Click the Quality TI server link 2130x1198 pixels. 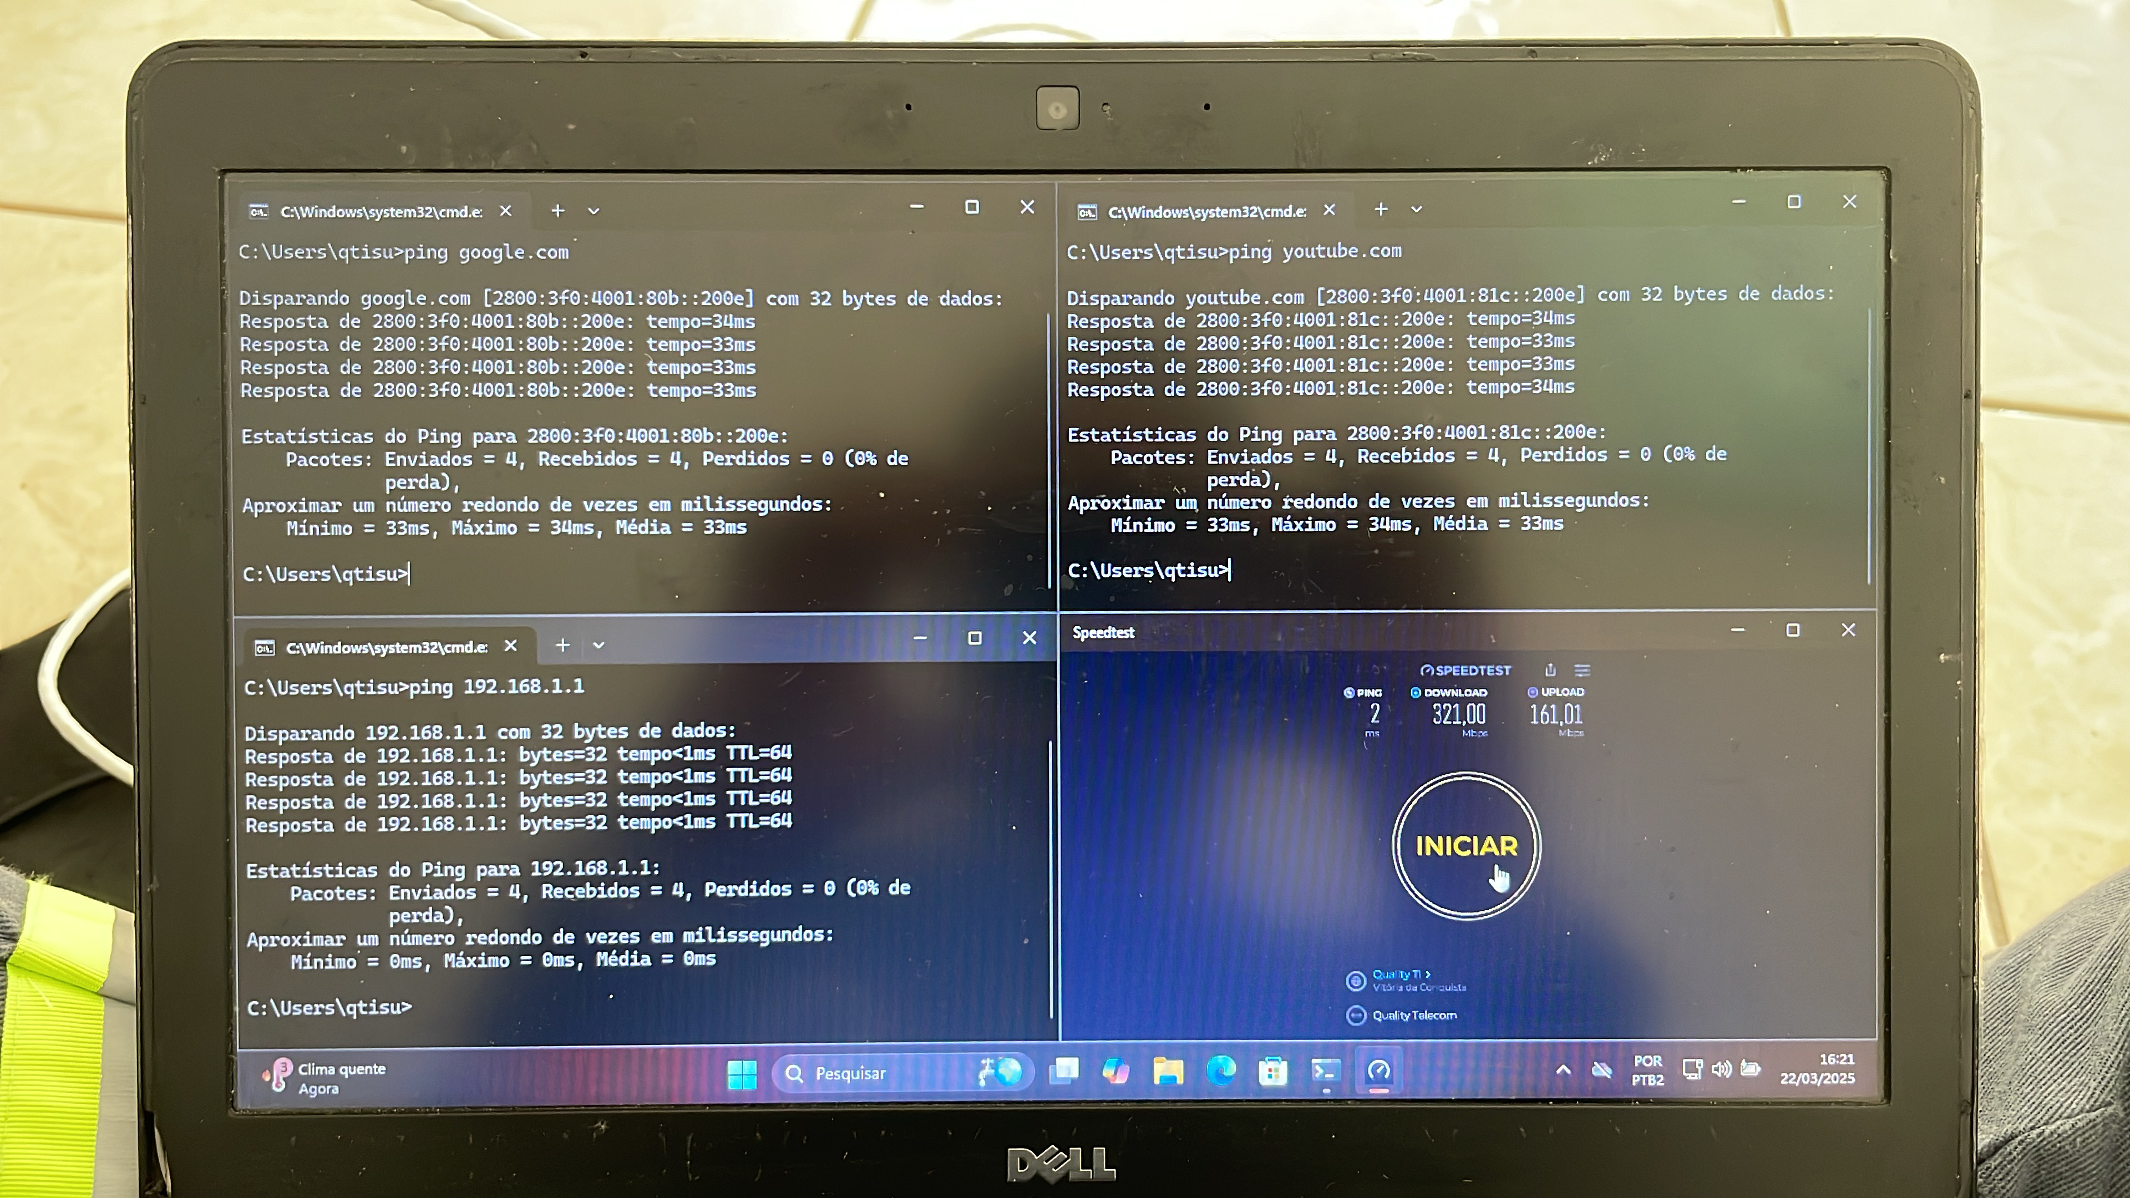pyautogui.click(x=1400, y=974)
